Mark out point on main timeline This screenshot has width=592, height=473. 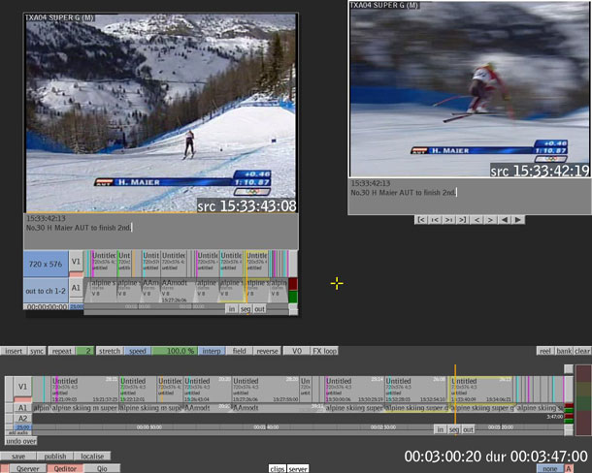coord(468,429)
